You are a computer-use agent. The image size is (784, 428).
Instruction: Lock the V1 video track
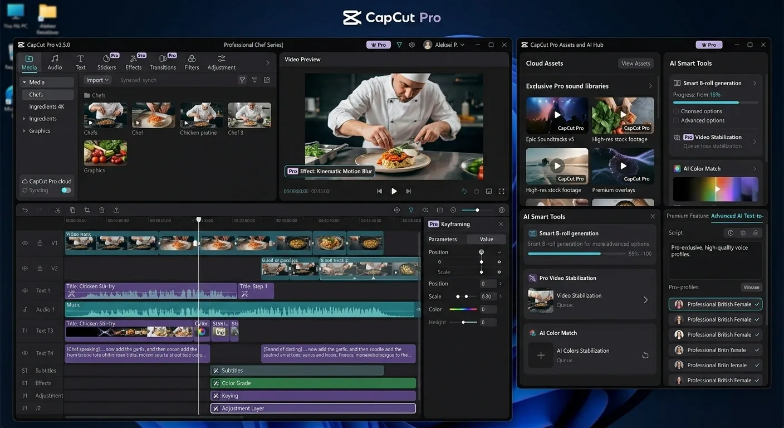(40, 243)
